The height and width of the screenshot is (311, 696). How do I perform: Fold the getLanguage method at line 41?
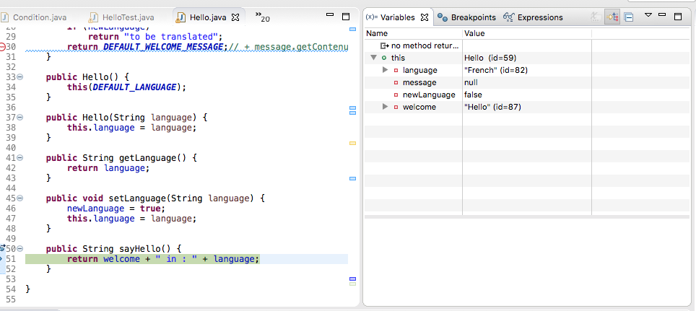pos(19,157)
